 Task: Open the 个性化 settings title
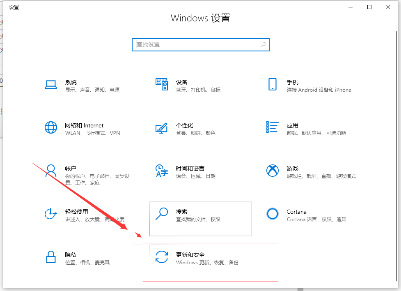pyautogui.click(x=184, y=125)
